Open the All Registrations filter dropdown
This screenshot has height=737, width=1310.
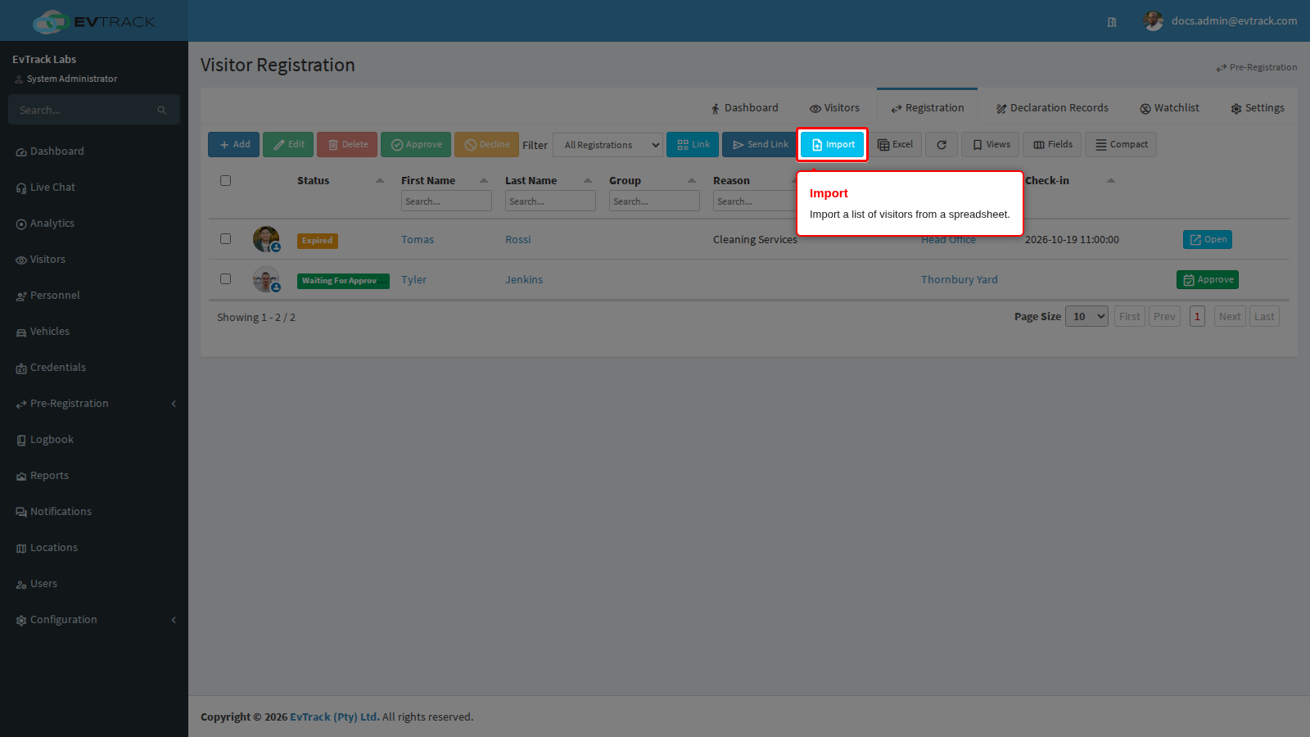pyautogui.click(x=608, y=145)
